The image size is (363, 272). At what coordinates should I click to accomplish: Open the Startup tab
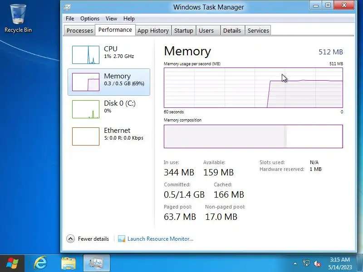tap(184, 30)
